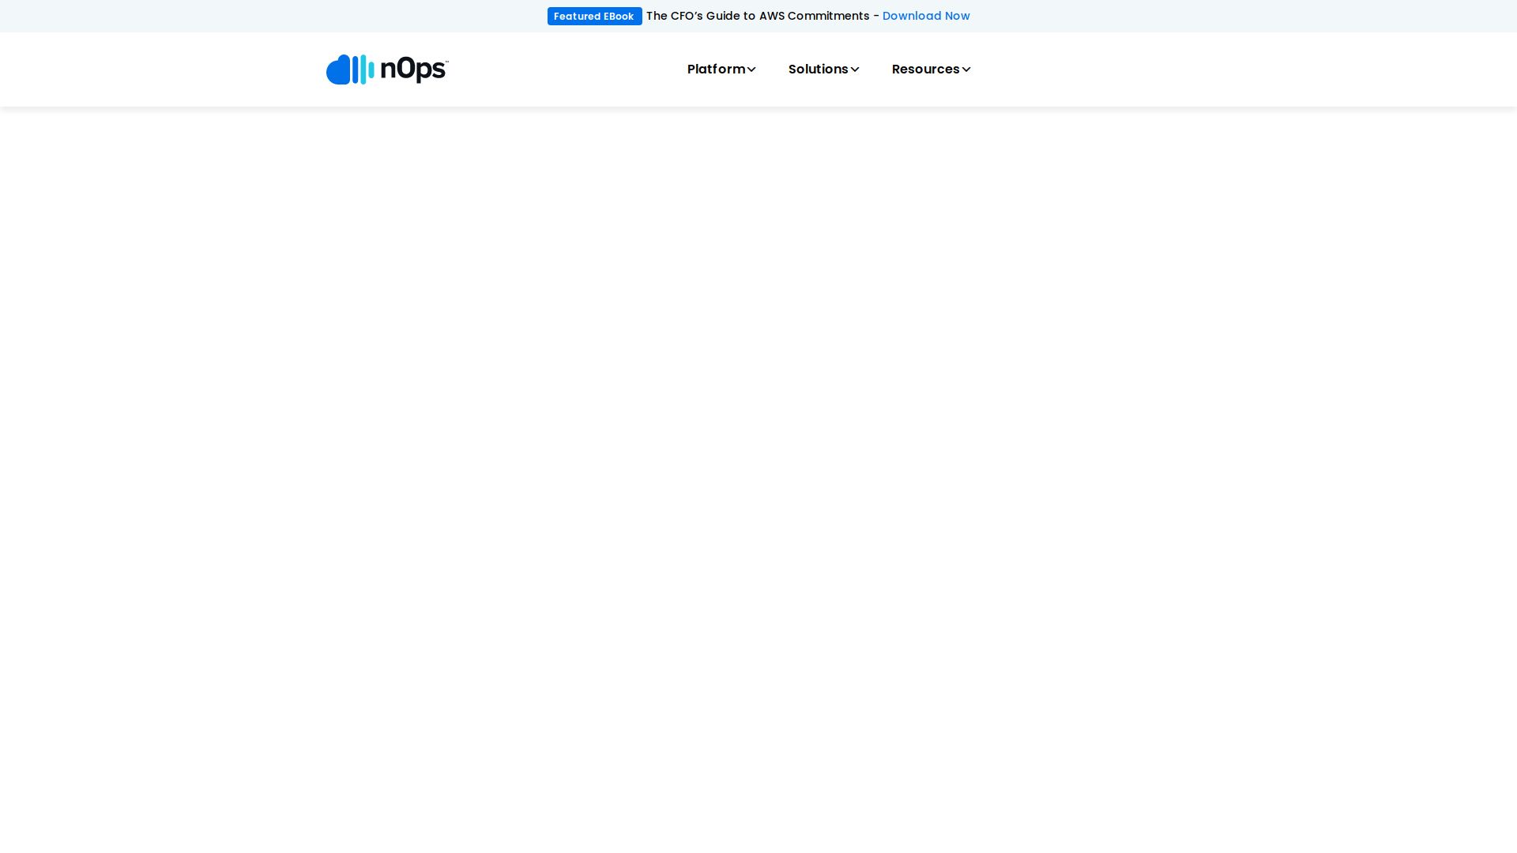Click the cyan bars of the nOps logo
The width and height of the screenshot is (1517, 853).
[365, 70]
